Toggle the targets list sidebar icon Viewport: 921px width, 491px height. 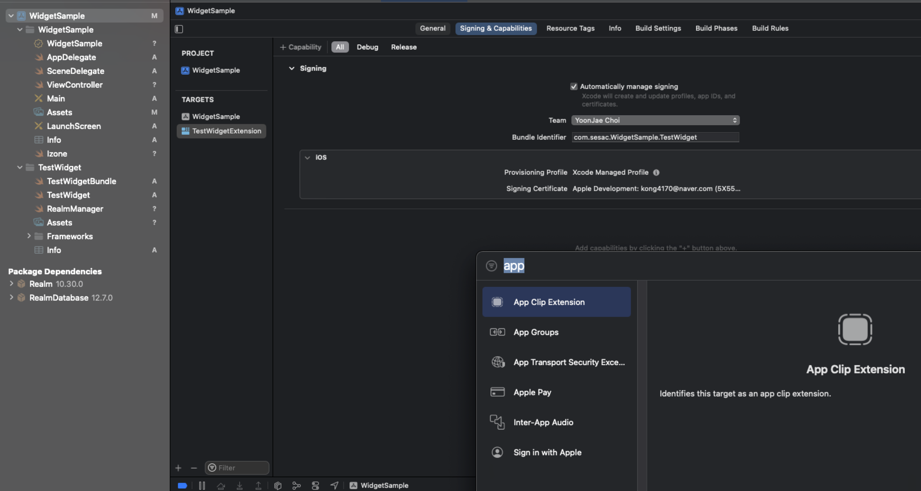click(179, 29)
